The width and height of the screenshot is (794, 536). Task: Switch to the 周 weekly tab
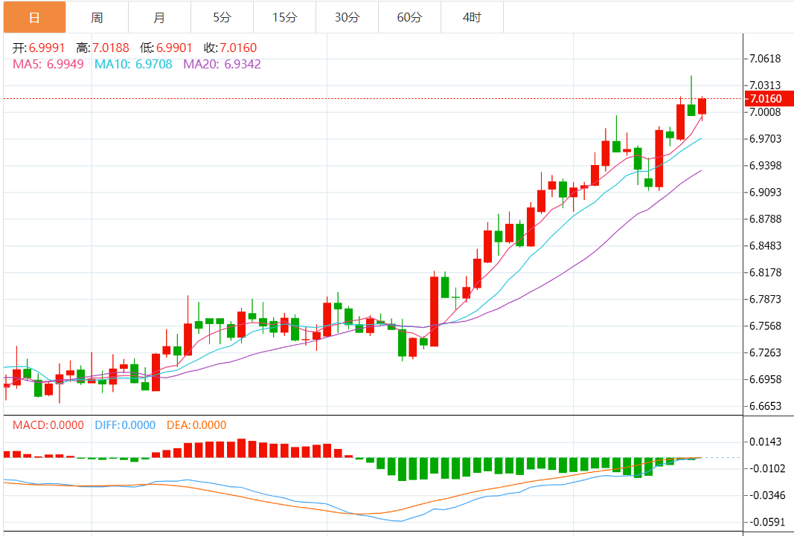tap(97, 18)
